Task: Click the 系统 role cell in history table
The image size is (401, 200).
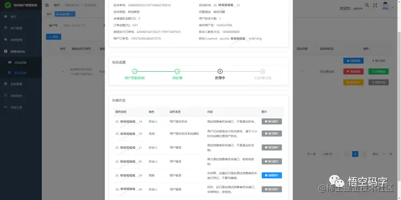Action: click(x=151, y=134)
